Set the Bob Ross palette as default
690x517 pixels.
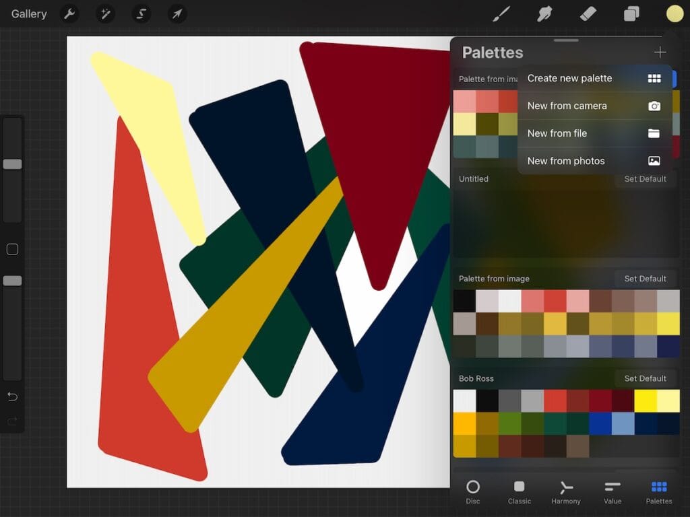[x=646, y=378]
